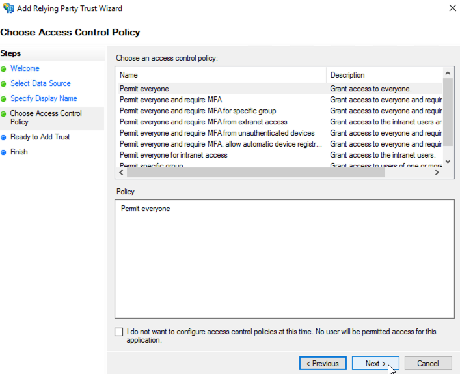
Task: Select Permit everyone and require MFA policy
Action: click(x=170, y=100)
